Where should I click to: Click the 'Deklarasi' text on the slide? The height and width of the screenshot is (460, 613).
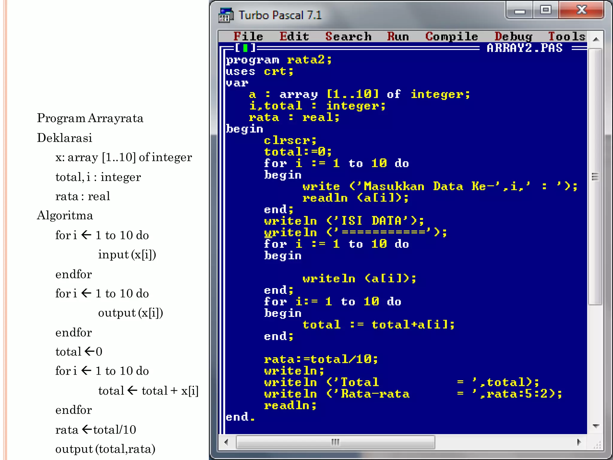click(65, 138)
